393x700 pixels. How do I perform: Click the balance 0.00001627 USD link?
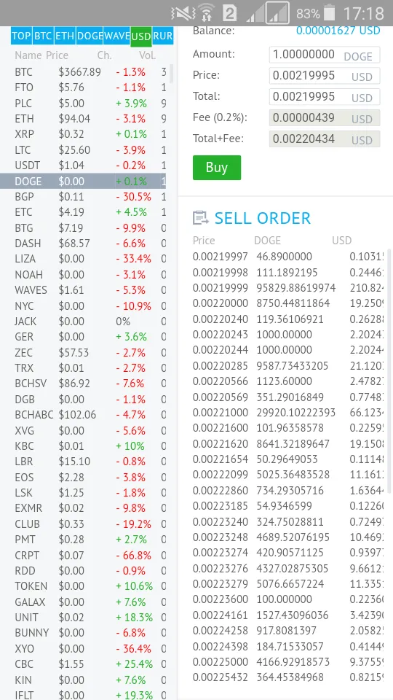pos(338,31)
